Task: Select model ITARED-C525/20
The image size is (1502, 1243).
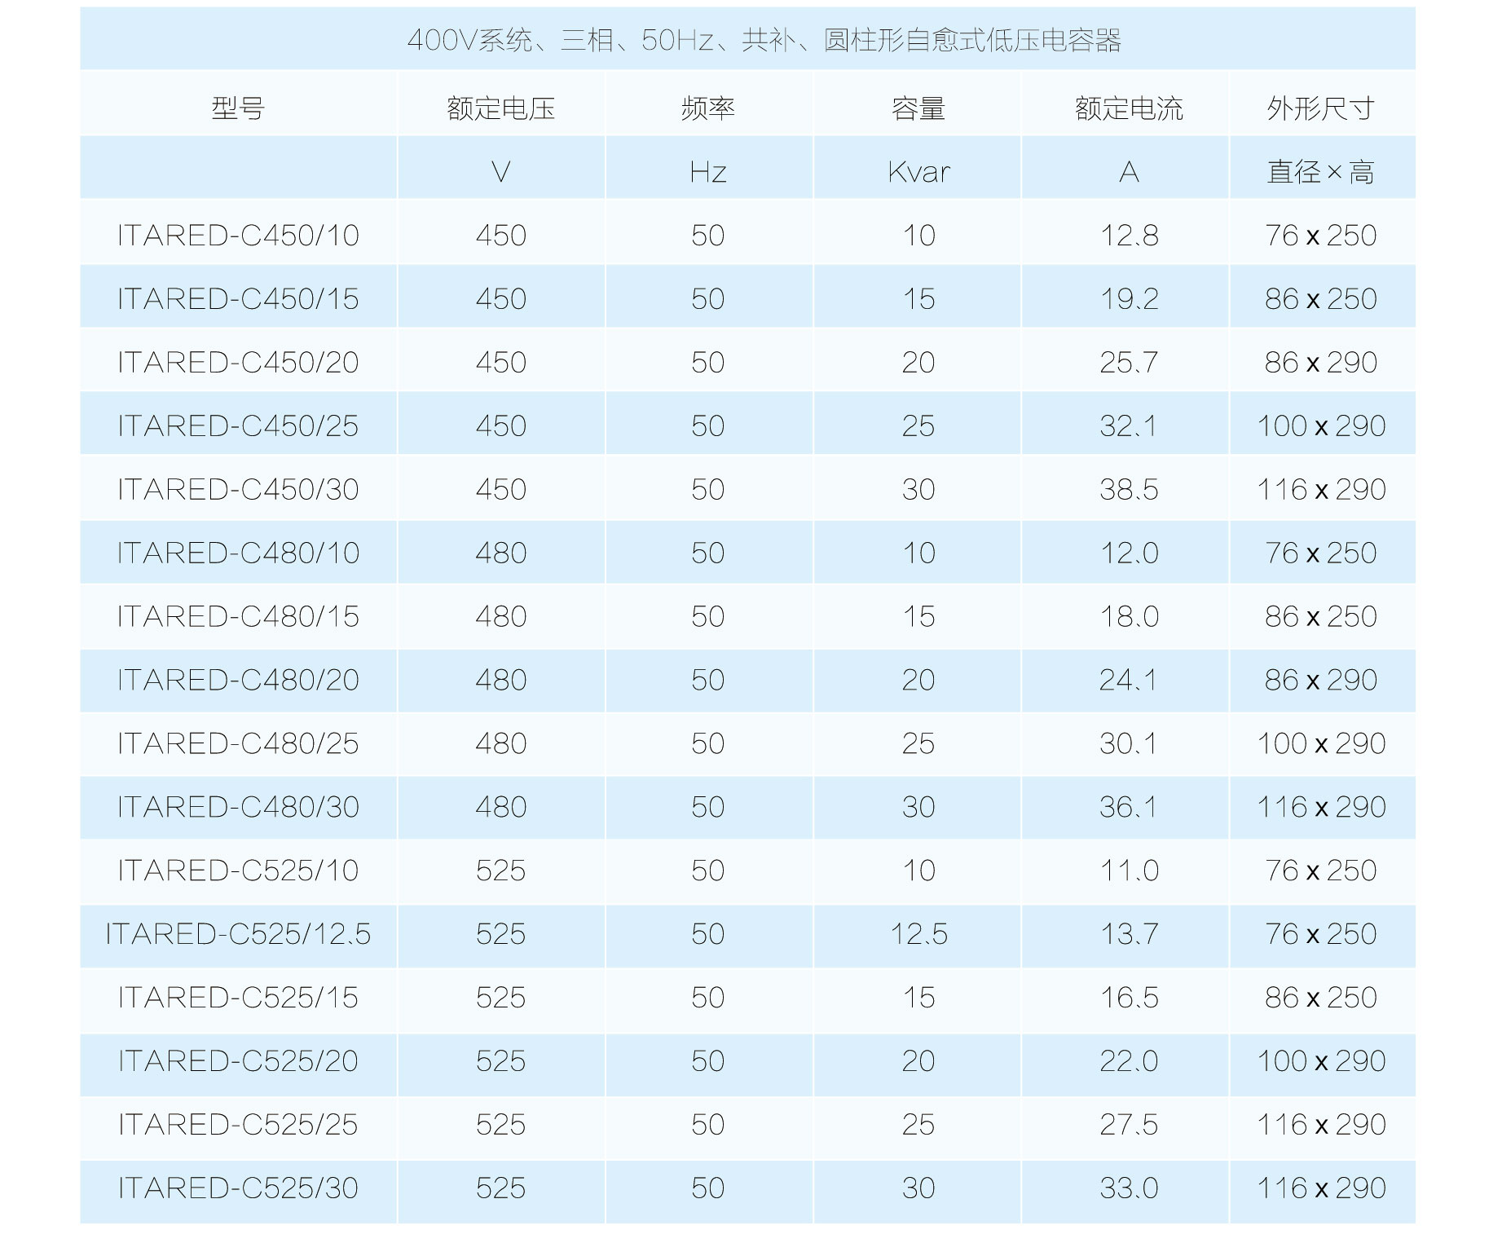Action: 238,1062
